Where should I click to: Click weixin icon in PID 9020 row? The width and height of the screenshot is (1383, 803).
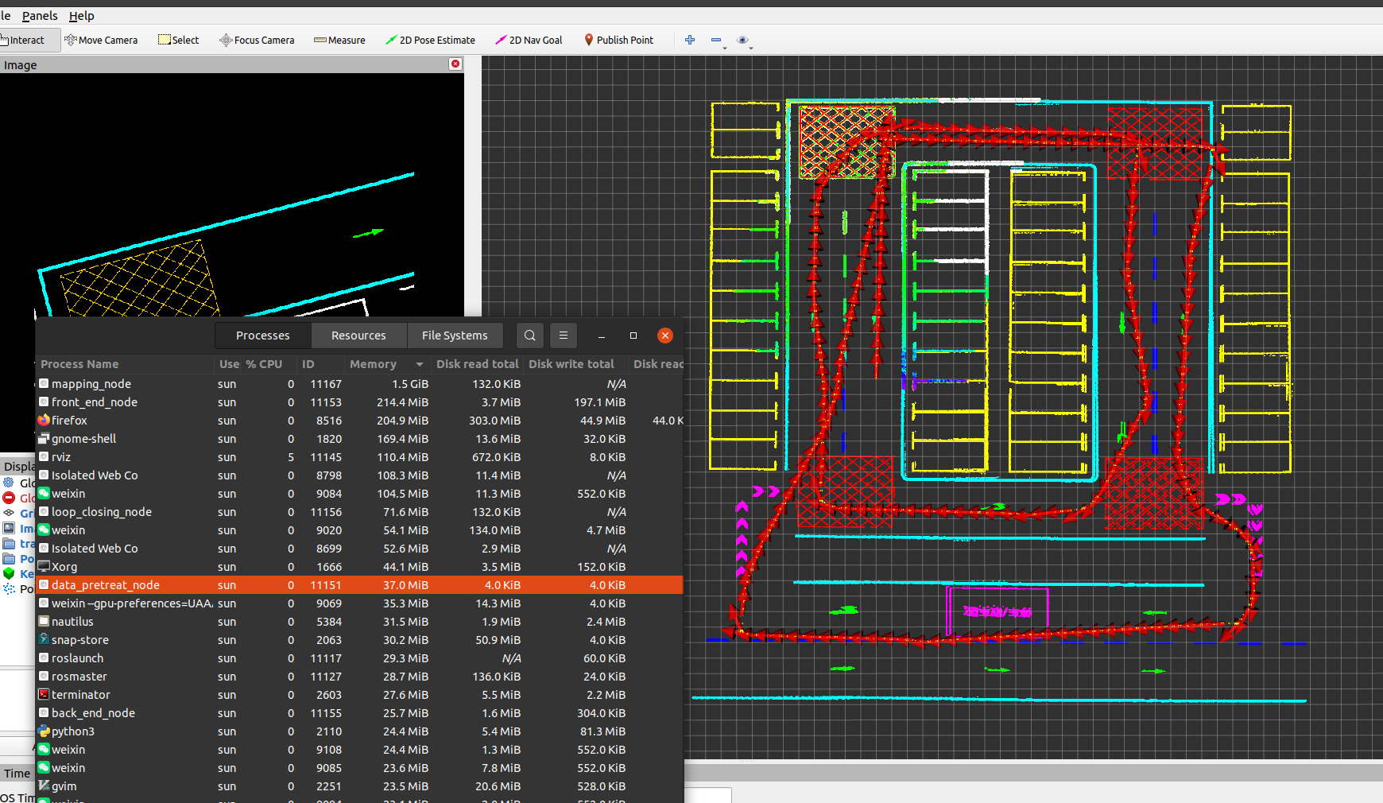[x=44, y=530]
